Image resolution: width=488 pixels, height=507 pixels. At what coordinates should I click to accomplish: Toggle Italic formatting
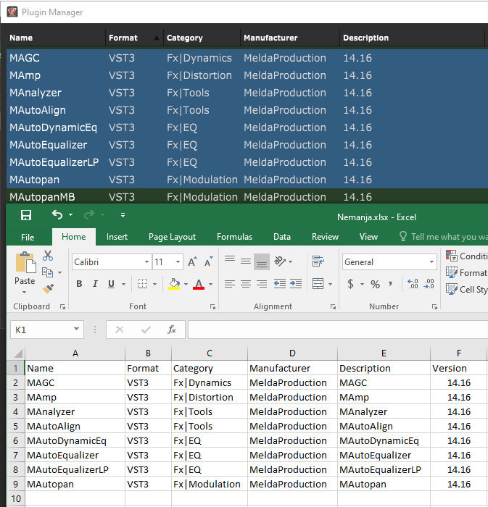95,284
